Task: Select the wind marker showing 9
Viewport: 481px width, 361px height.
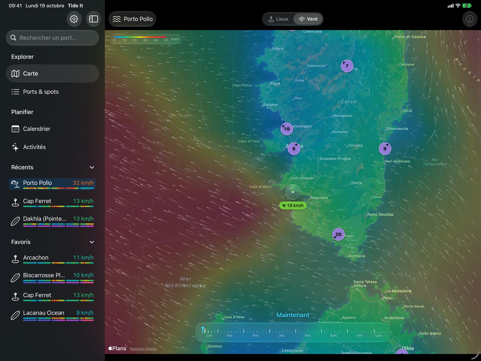Action: point(385,149)
